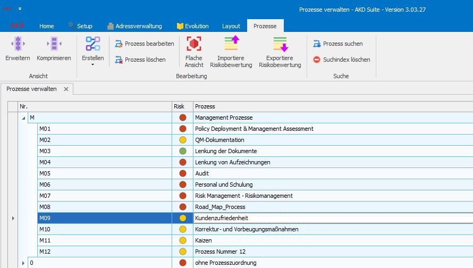
Task: Click the yellow risk dot in row M12
Action: (183, 252)
